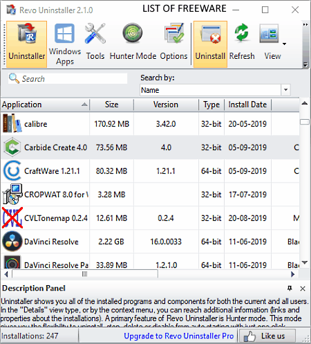The image size is (311, 344).
Task: Click the 0.2.4 version cell
Action: [166, 218]
